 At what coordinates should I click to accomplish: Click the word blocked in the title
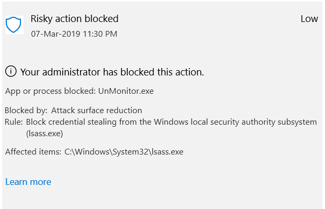[x=102, y=19]
